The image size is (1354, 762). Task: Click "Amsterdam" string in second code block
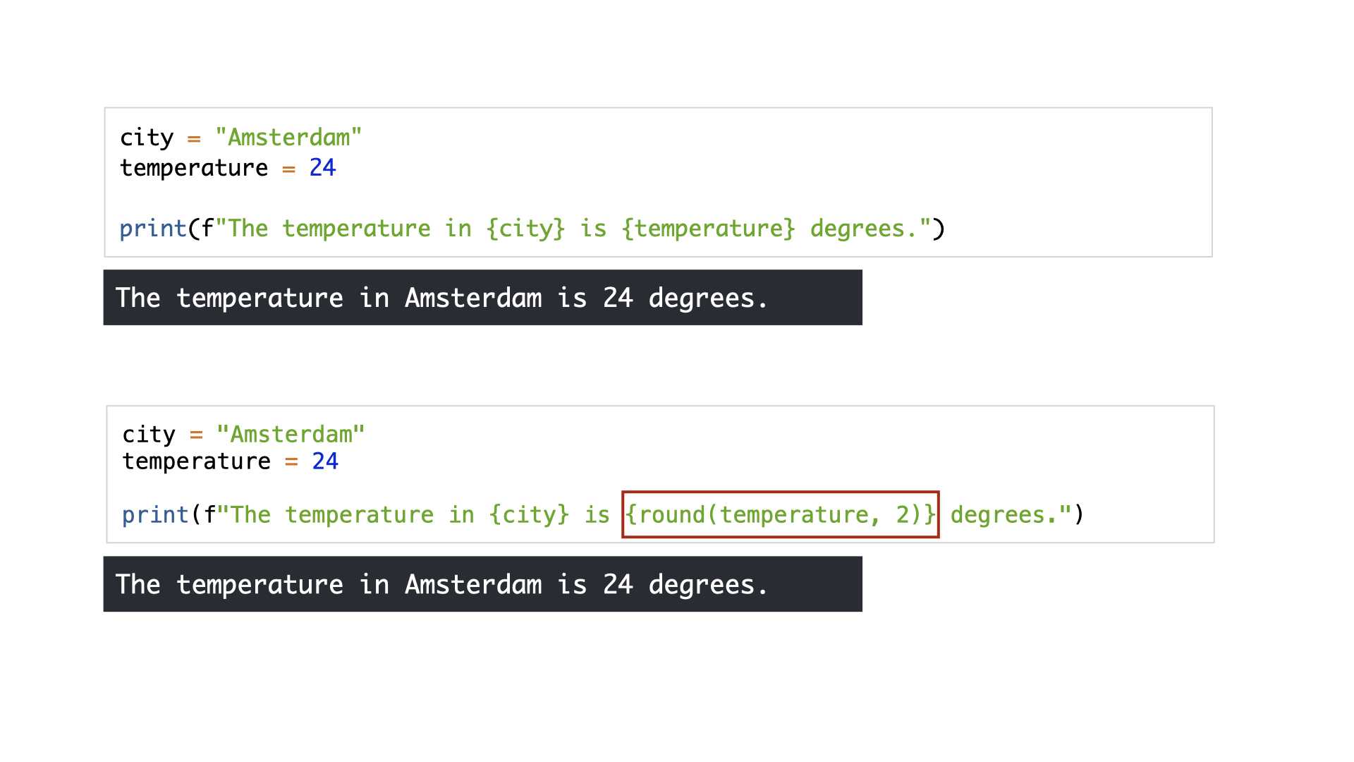click(x=291, y=434)
